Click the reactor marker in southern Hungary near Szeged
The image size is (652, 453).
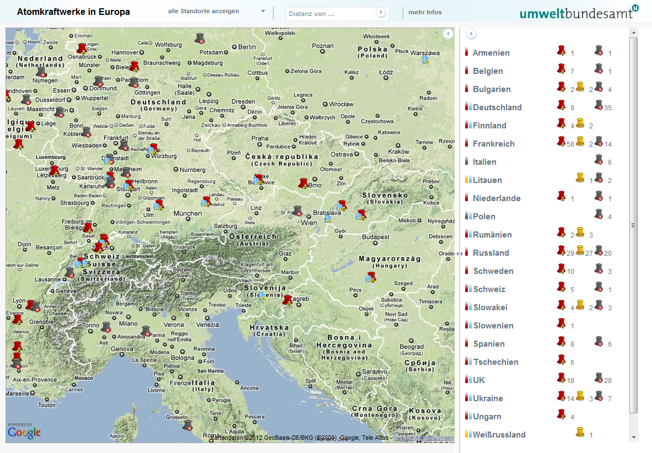(x=371, y=277)
